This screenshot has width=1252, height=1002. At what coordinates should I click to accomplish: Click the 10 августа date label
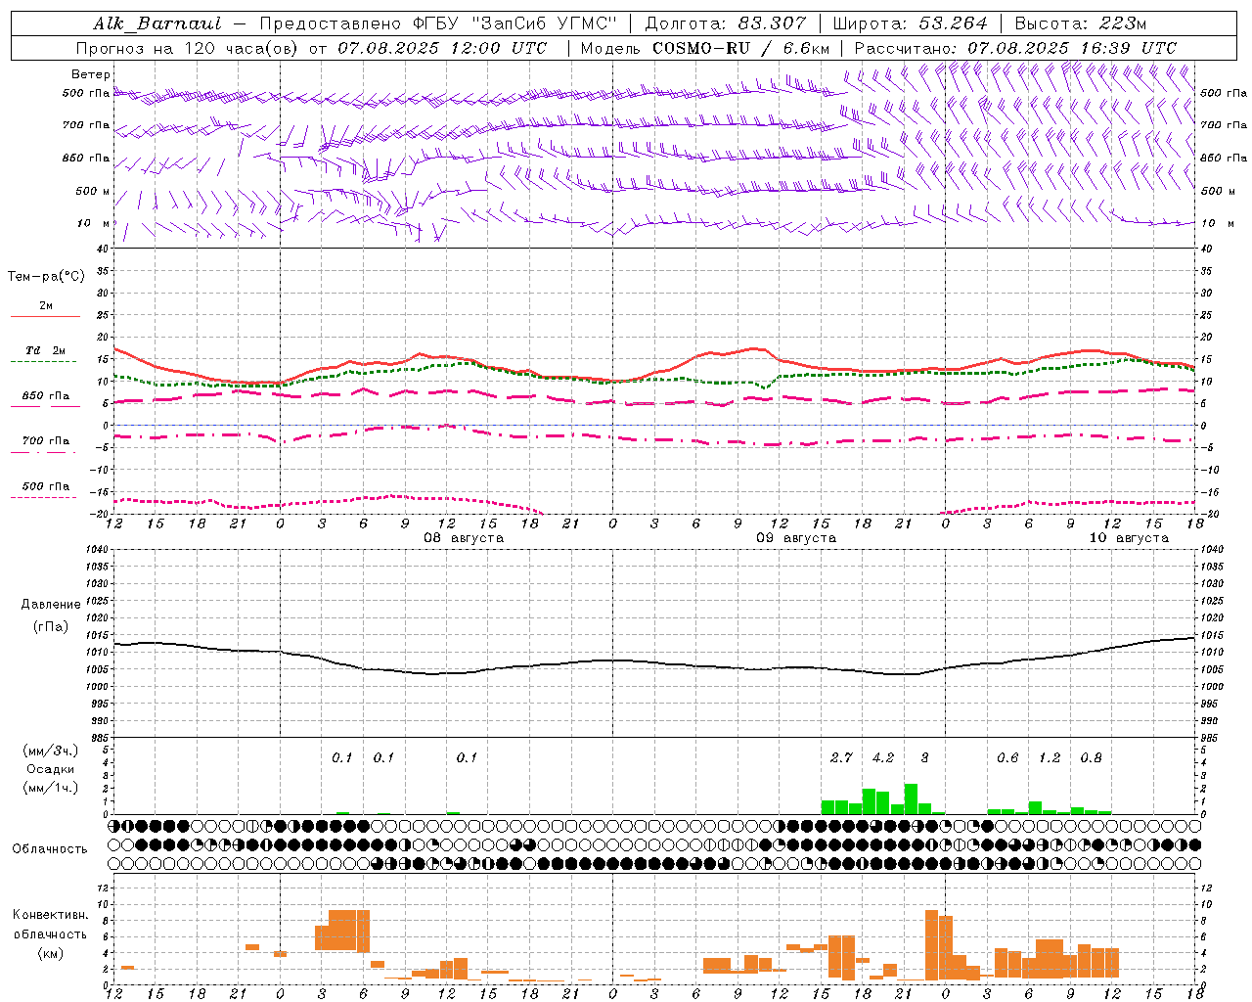1128,538
